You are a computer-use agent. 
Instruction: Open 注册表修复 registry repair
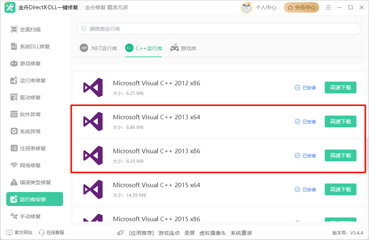pos(32,148)
